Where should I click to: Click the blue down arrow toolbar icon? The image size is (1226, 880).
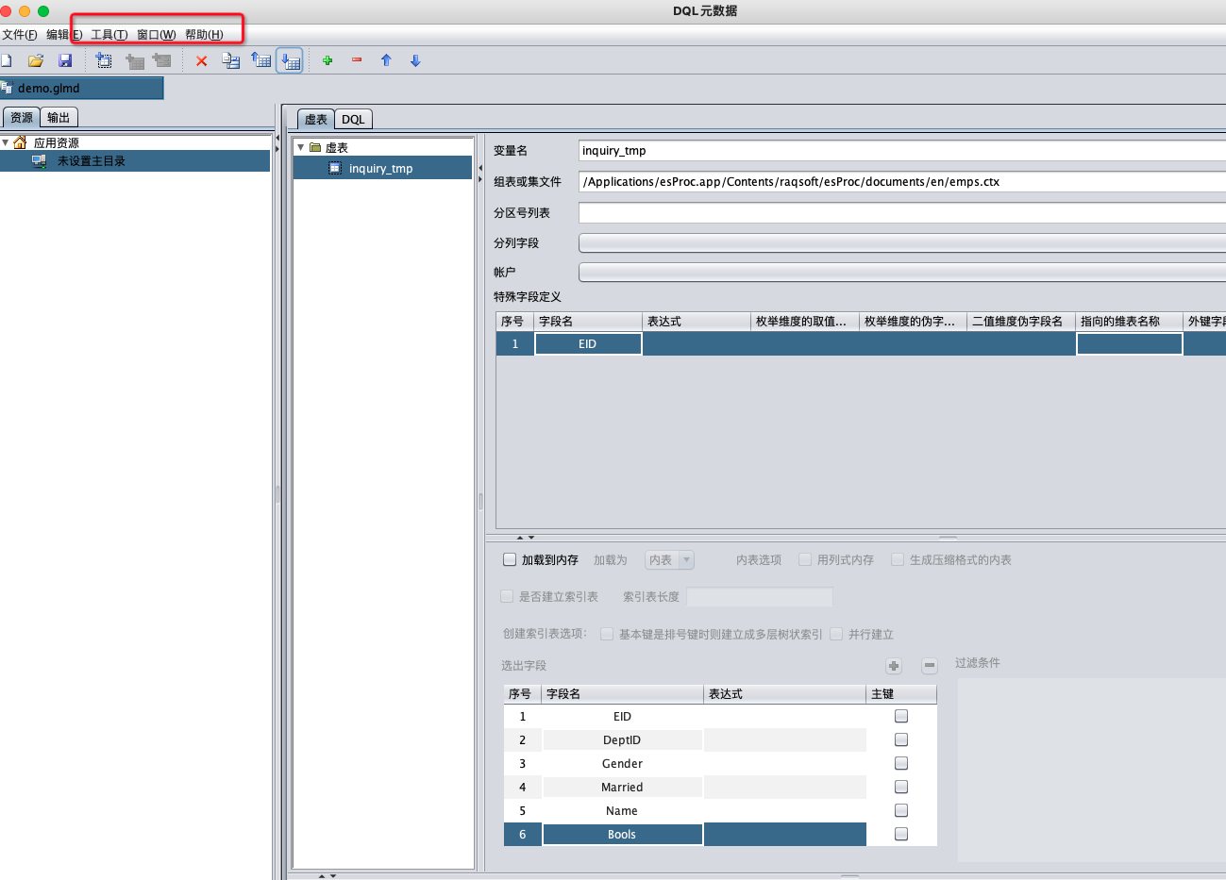[415, 60]
